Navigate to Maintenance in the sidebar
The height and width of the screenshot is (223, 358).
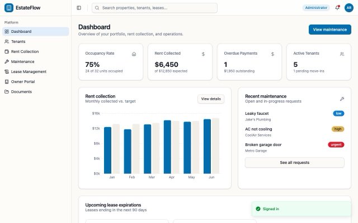[36, 61]
